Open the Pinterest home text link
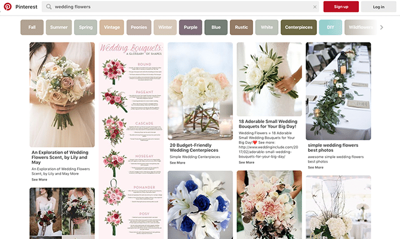 [26, 7]
